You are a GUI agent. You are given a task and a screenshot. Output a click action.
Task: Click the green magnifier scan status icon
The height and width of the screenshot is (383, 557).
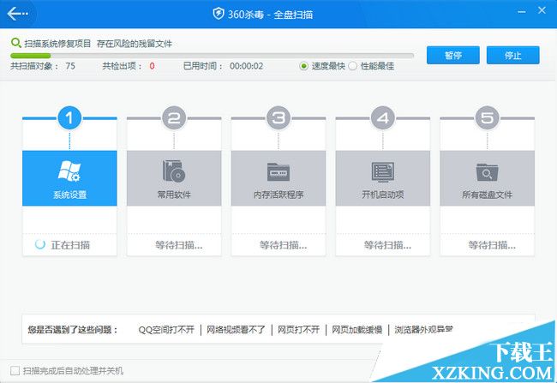coord(15,42)
